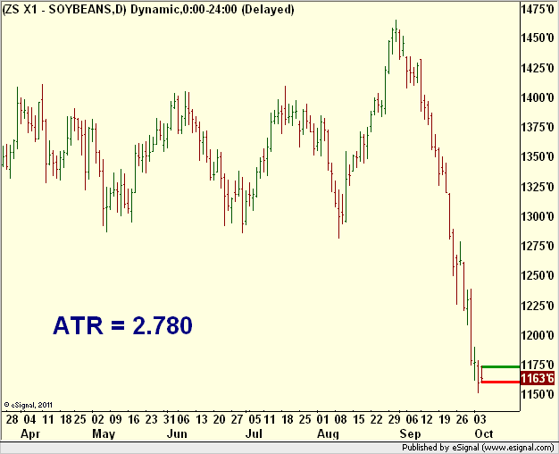Click the 1250'0 price axis label
This screenshot has width=559, height=454.
tap(538, 275)
